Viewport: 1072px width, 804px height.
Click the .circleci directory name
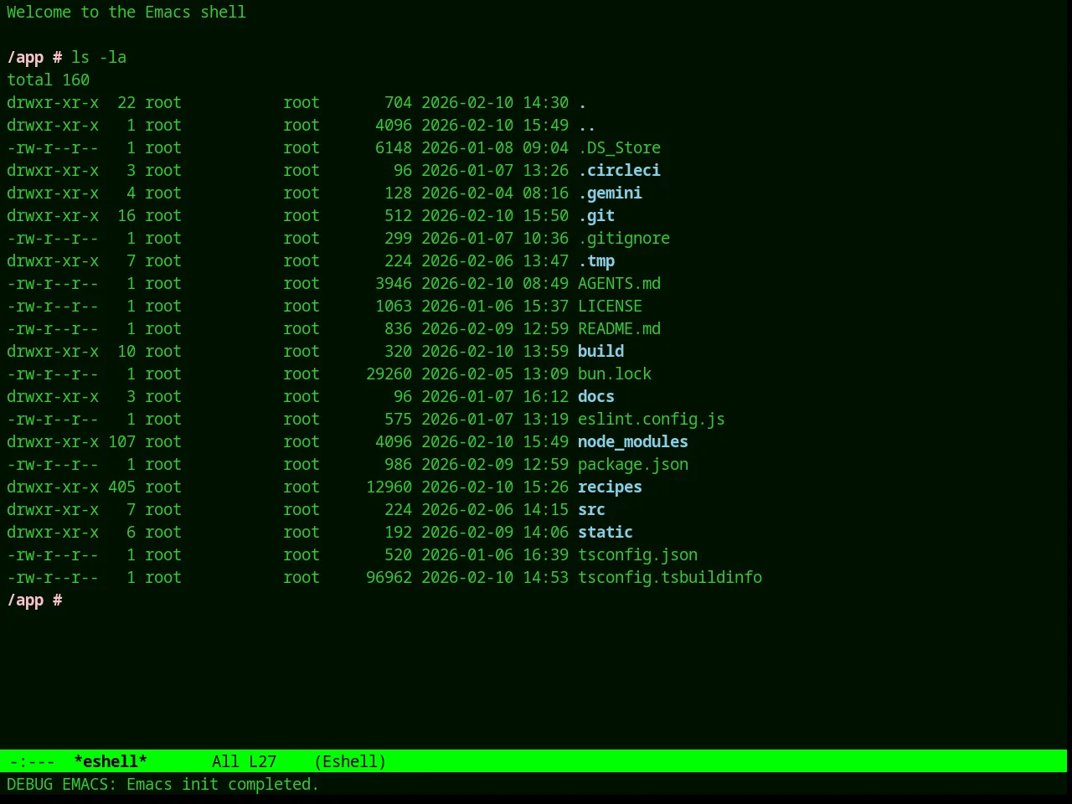coord(619,170)
